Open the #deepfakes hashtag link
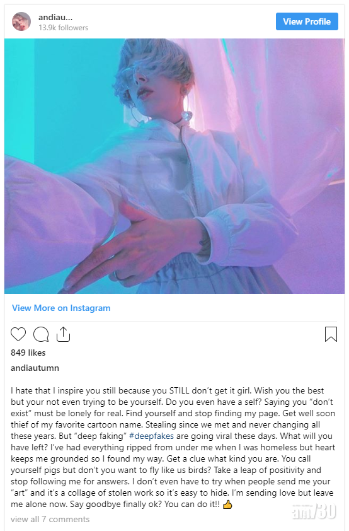 tap(151, 436)
